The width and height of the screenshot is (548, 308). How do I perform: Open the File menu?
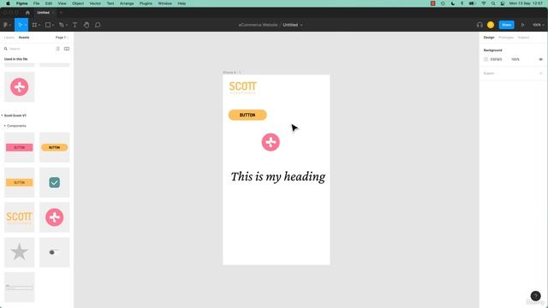tap(36, 3)
